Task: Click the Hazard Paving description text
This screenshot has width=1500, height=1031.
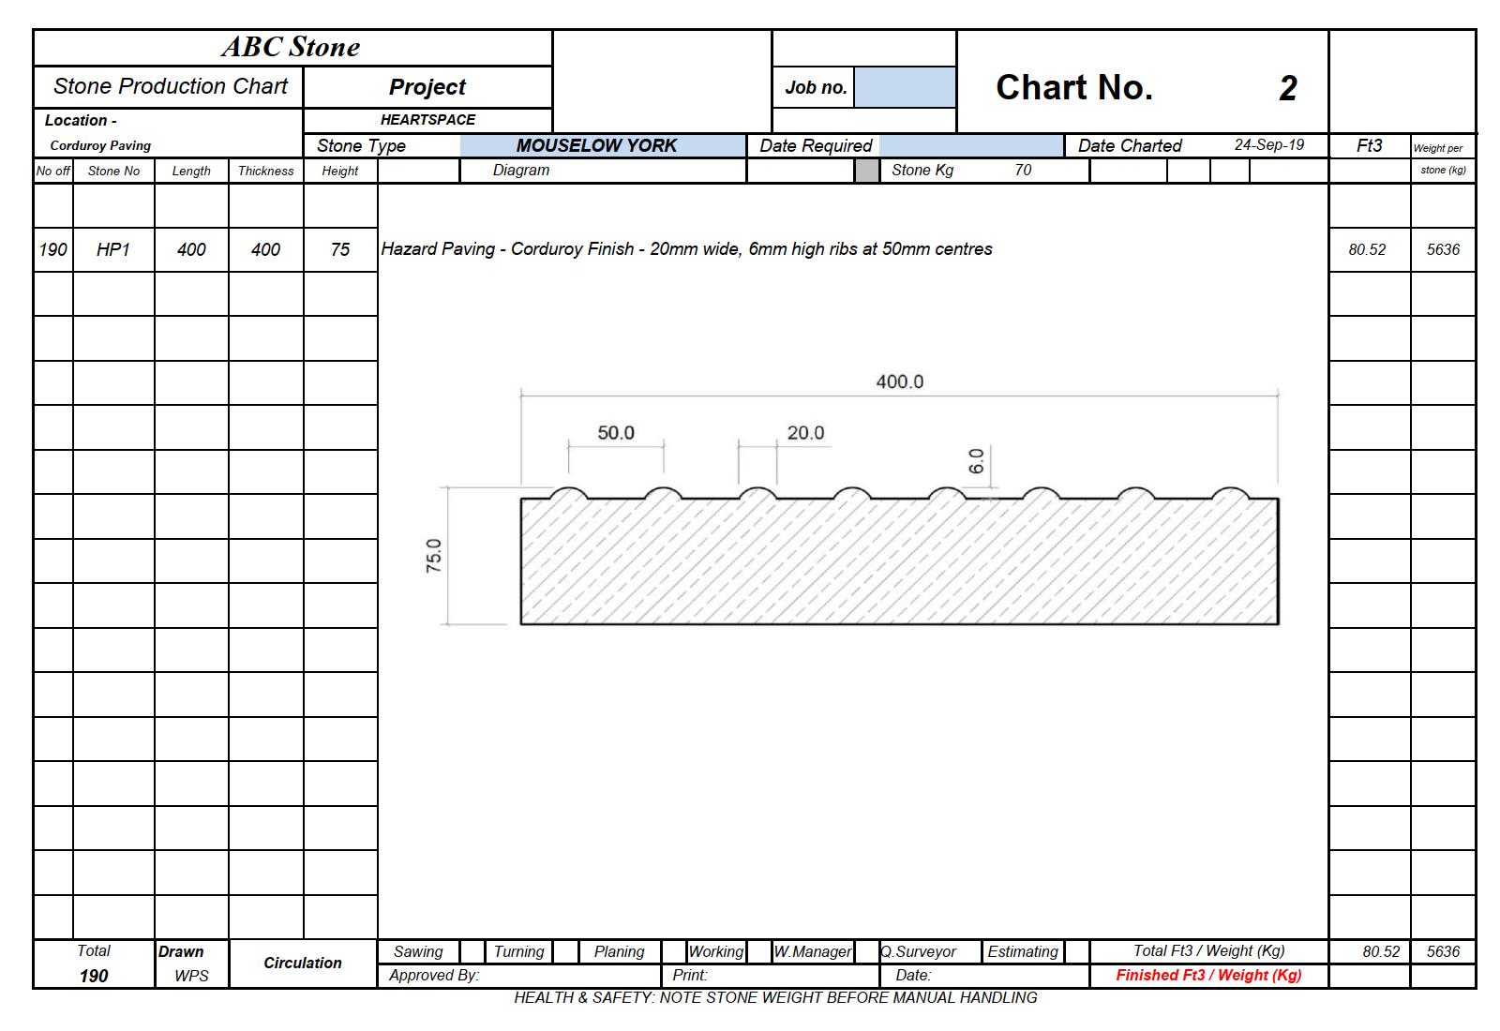Action: [x=686, y=248]
